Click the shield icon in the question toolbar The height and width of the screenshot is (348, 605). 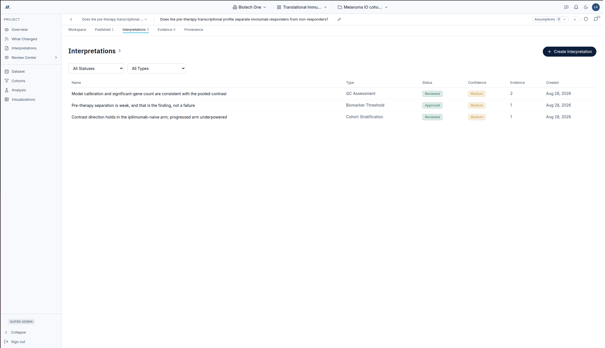[586, 19]
